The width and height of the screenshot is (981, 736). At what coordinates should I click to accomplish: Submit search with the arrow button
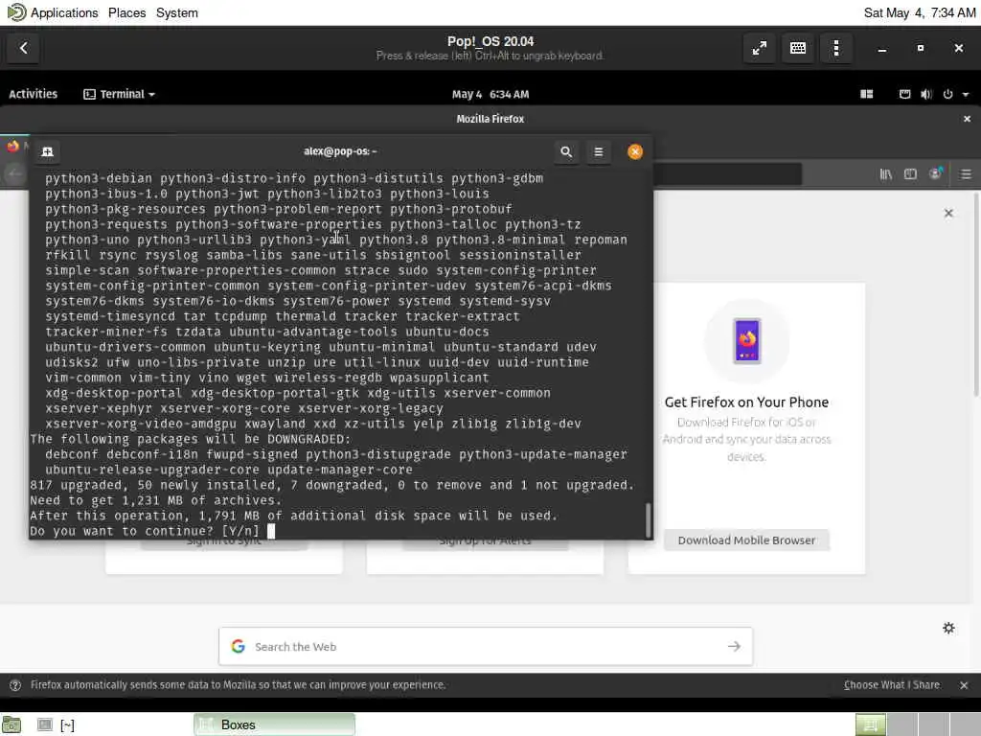click(x=734, y=647)
